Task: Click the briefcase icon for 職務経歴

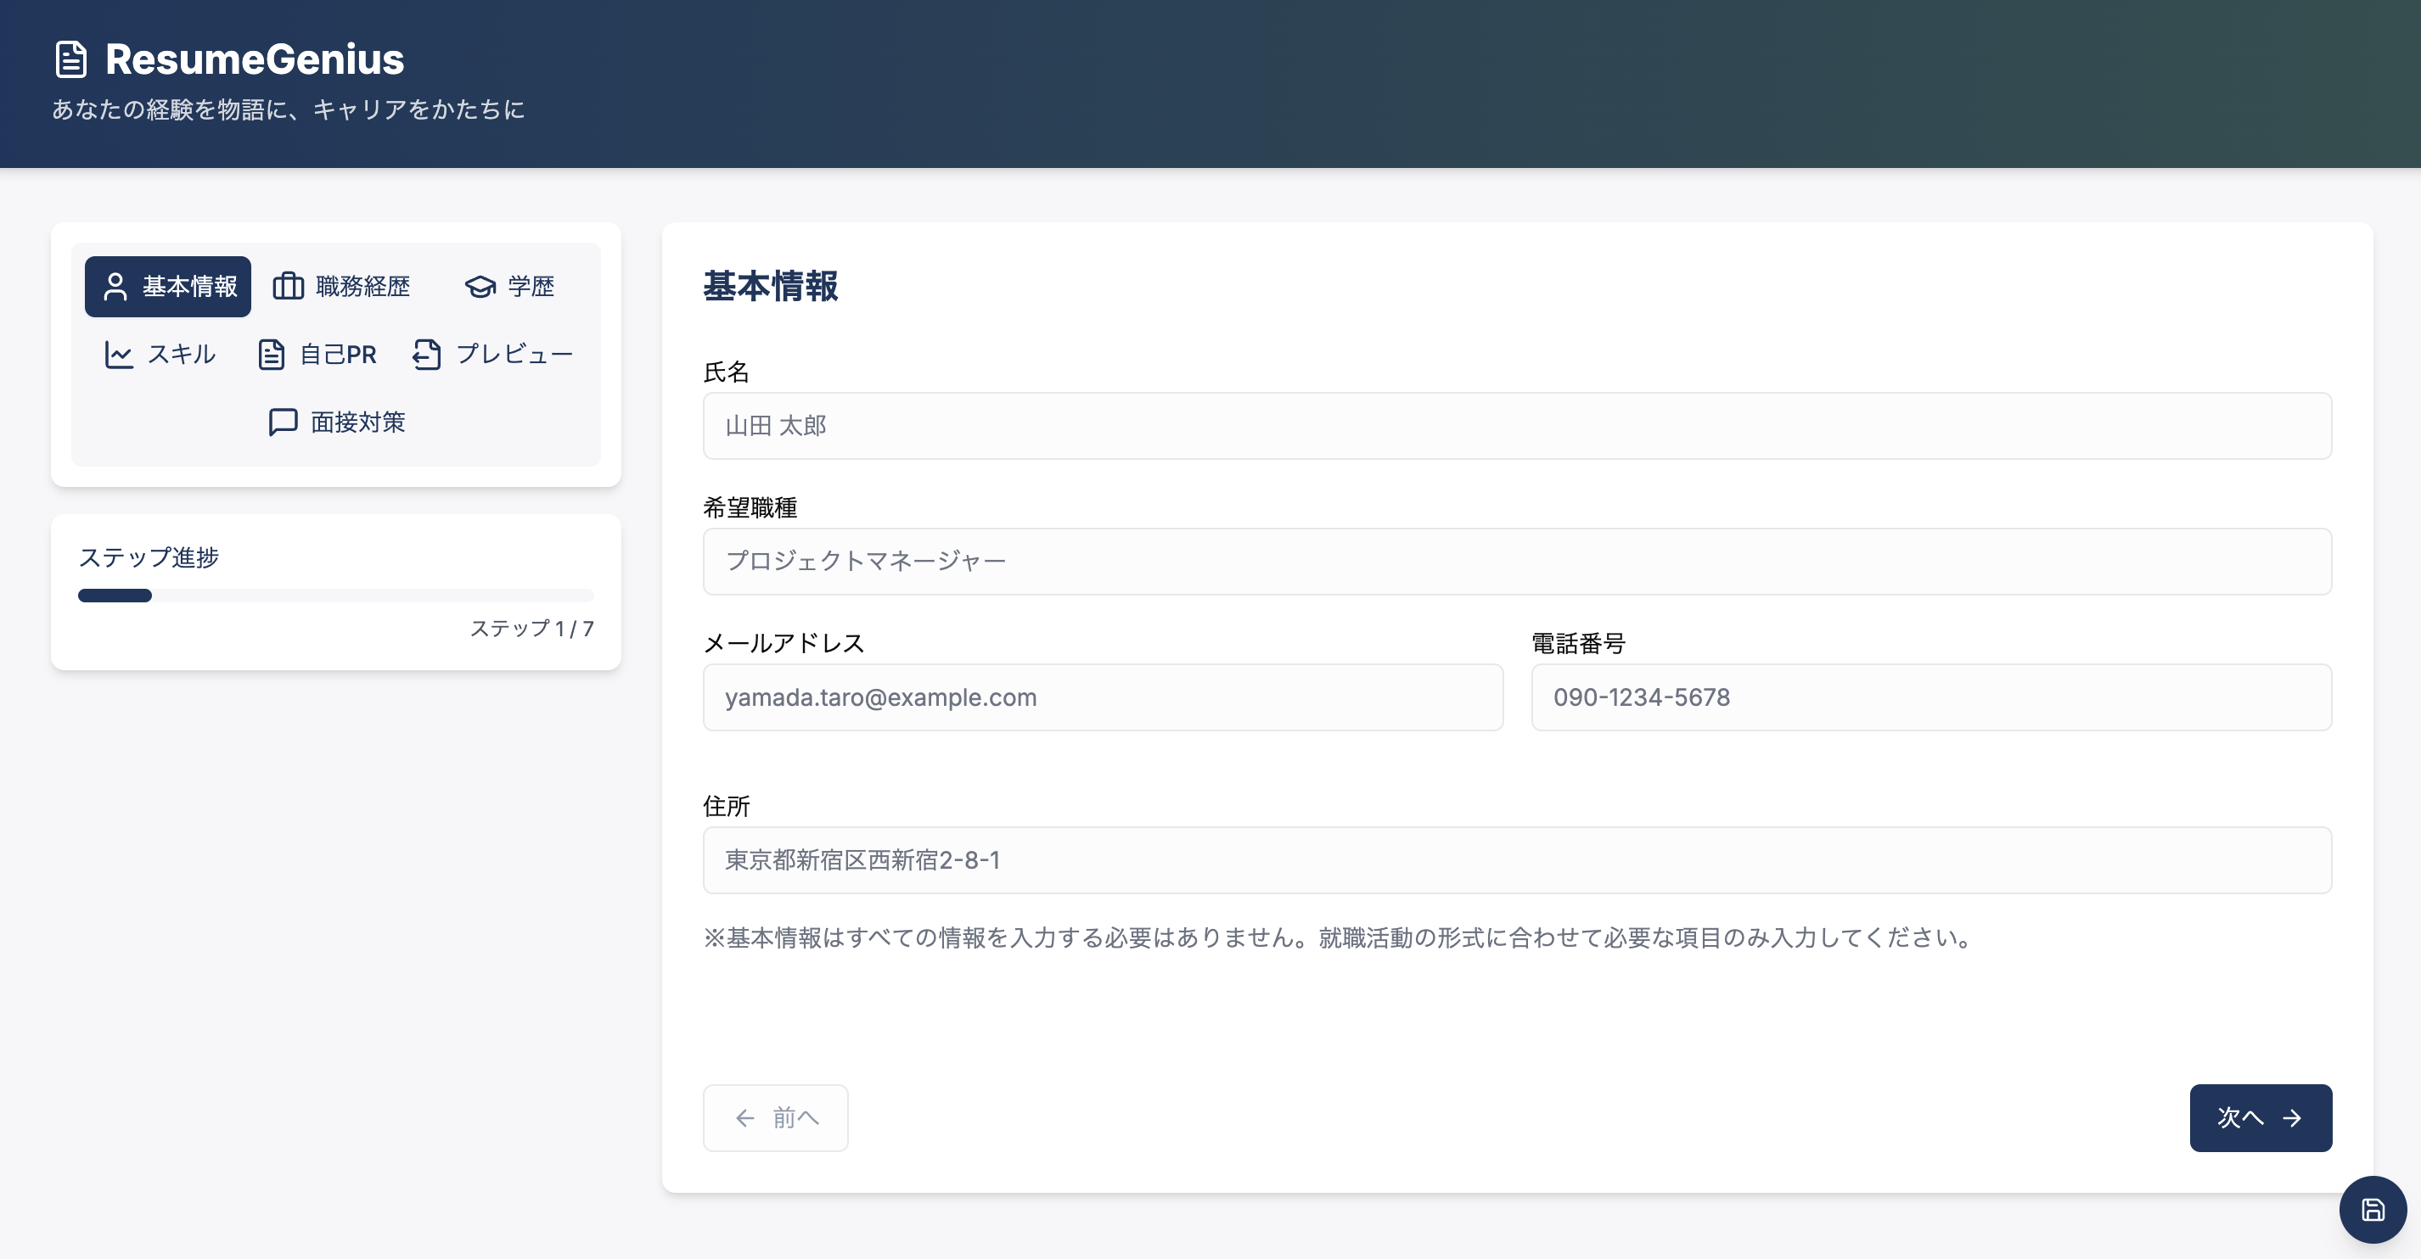Action: (288, 286)
